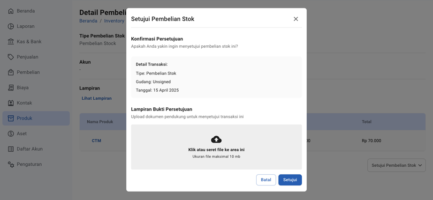Click the Pembelian shopping bag icon
Viewport: 433px width, 200px height.
tap(11, 73)
